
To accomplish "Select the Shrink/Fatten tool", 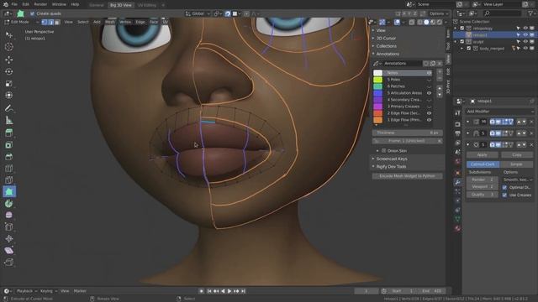I will click(9, 238).
